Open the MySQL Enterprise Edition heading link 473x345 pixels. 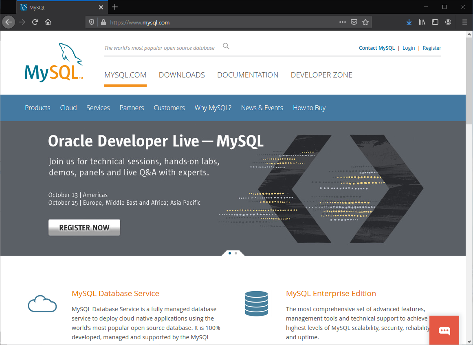click(x=331, y=293)
